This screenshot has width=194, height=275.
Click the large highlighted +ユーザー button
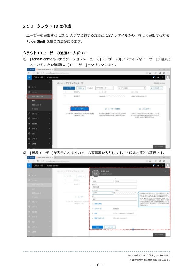(x=80, y=109)
